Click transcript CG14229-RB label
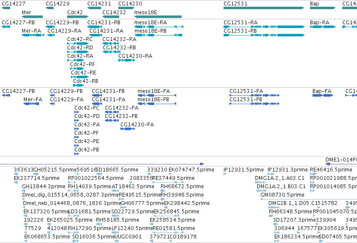Viewport: 357px width, 243px height. (63, 23)
